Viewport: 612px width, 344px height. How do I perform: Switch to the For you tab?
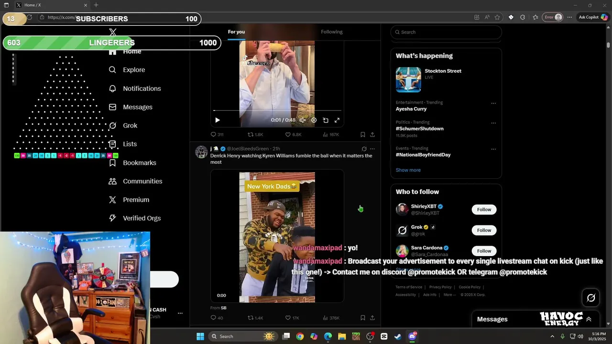[236, 32]
